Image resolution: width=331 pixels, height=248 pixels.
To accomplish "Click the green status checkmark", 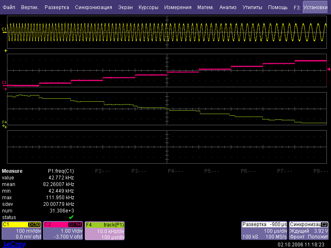I will click(71, 217).
